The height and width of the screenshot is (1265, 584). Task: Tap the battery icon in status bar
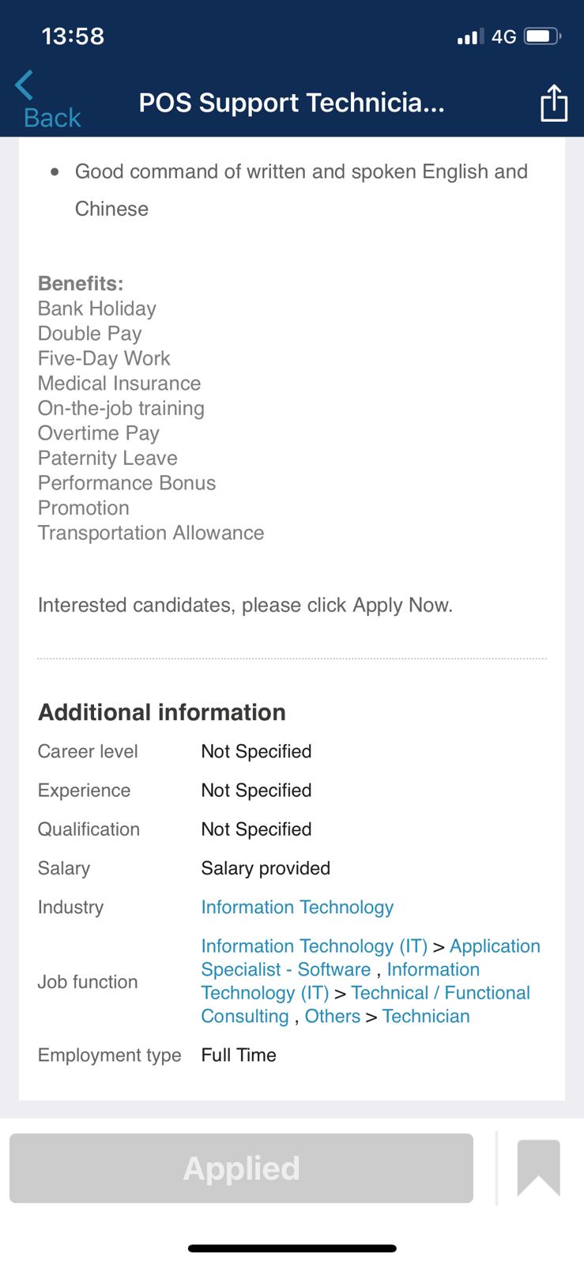tap(542, 36)
